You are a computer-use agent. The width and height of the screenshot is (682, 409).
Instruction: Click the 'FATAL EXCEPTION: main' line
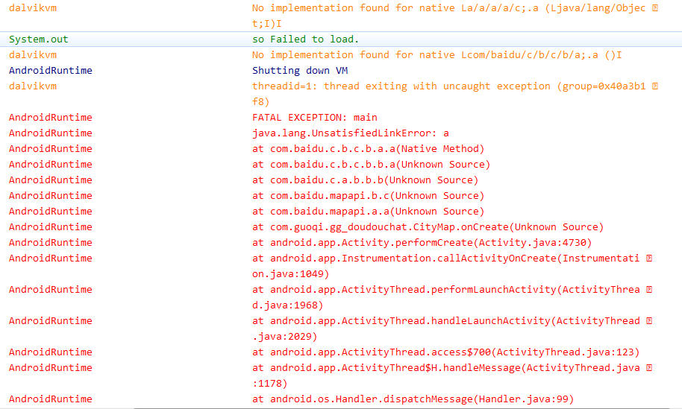(314, 117)
